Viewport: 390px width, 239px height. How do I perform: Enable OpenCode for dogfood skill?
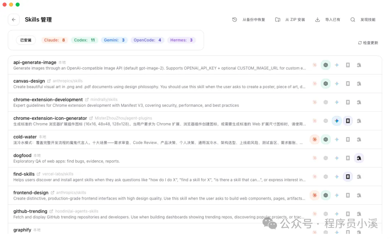(x=348, y=158)
